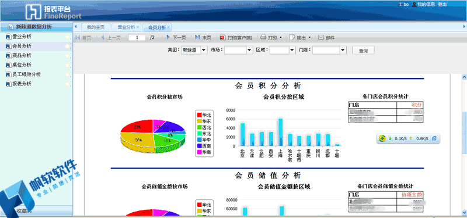Click the next page arrow icon

(168, 37)
